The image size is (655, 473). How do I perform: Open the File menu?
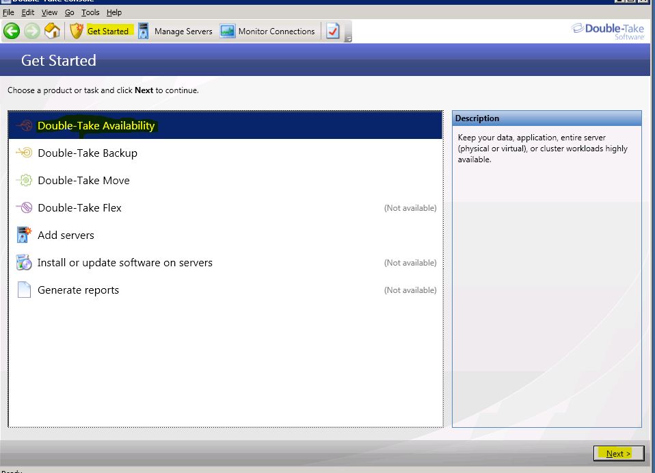click(8, 12)
